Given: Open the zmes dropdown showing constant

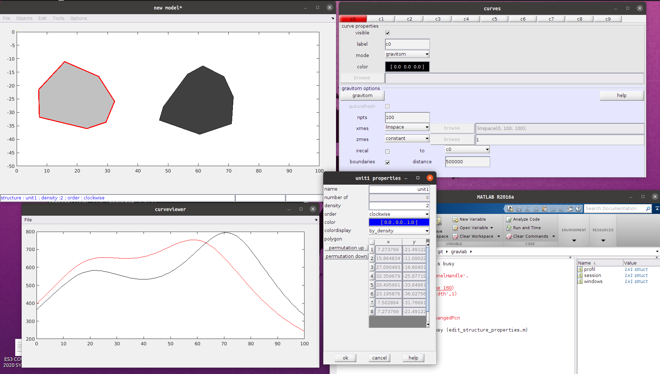Looking at the screenshot, I should coord(407,138).
